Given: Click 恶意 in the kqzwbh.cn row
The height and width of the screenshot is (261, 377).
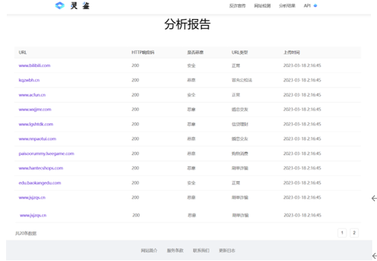Looking at the screenshot, I should click(x=191, y=80).
